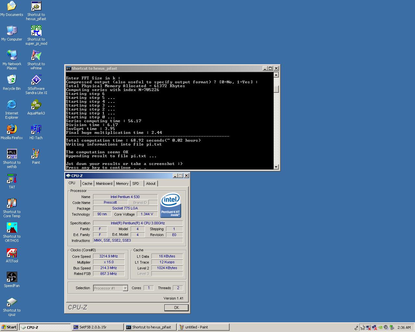Switch to SetFSB 2.0.b.15r taskbar button
The image size is (415, 332).
[x=98, y=327]
